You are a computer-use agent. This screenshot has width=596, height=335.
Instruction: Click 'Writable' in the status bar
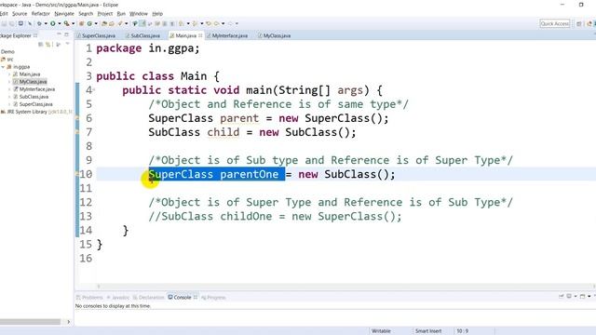coord(381,331)
